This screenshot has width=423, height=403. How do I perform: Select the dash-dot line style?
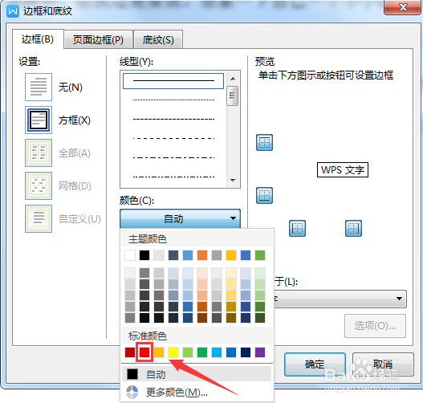click(173, 158)
